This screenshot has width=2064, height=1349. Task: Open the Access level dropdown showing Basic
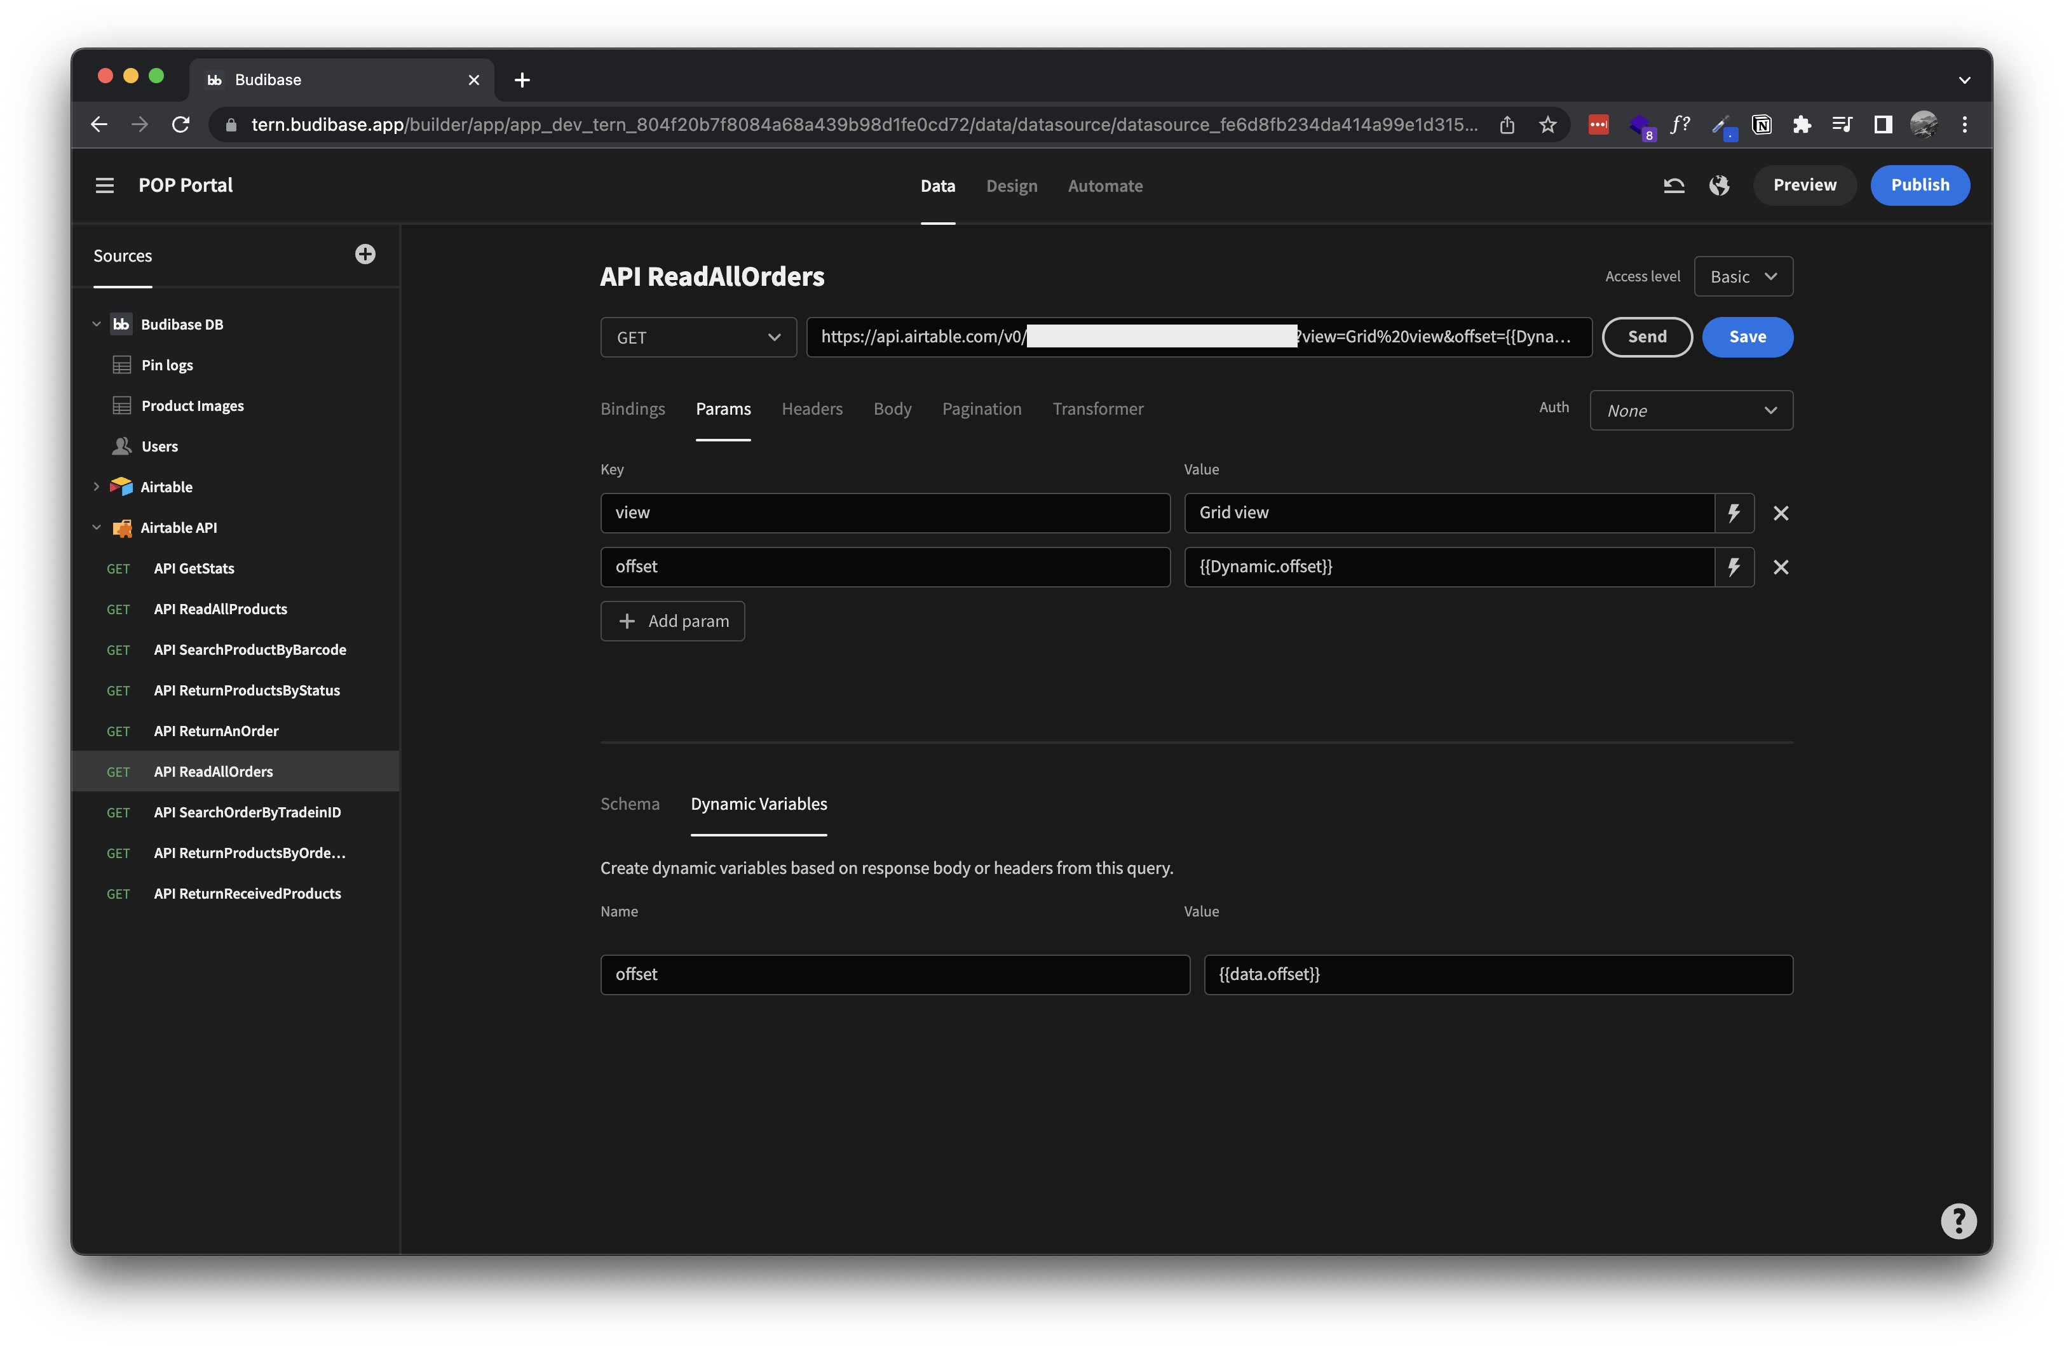(x=1743, y=276)
